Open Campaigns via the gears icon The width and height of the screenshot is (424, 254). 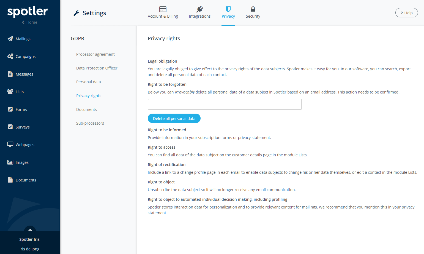[x=10, y=56]
